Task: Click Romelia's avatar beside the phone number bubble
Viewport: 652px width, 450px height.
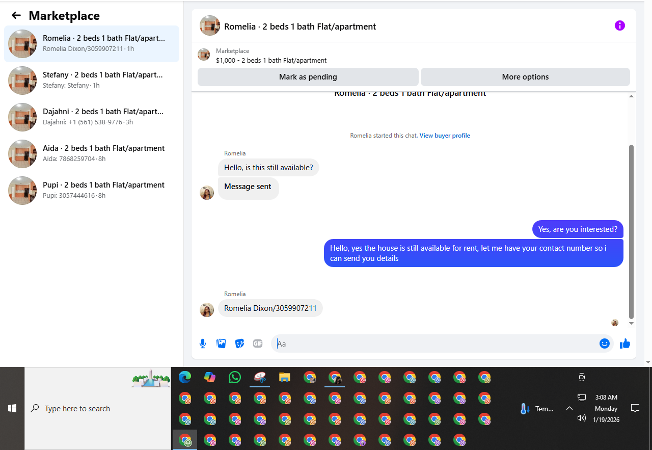Action: 207,310
